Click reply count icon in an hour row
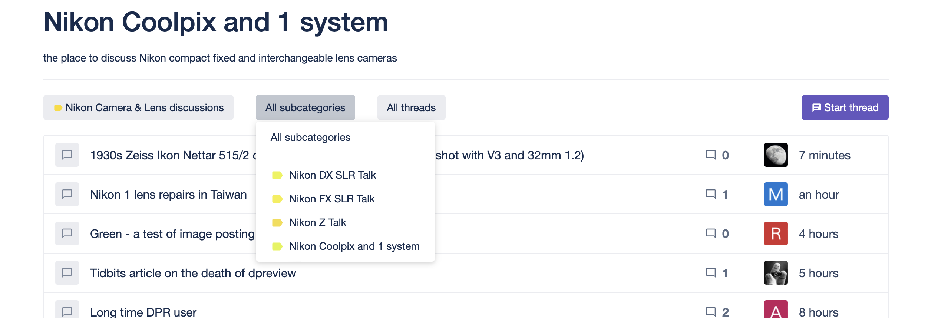 (710, 194)
